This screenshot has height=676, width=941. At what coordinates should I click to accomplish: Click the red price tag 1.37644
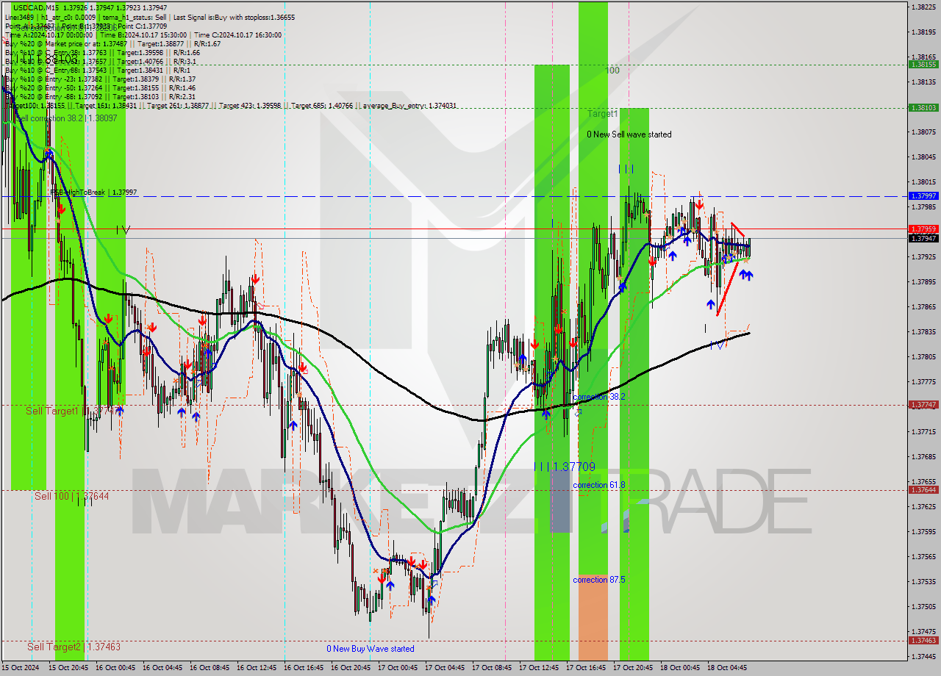(923, 490)
